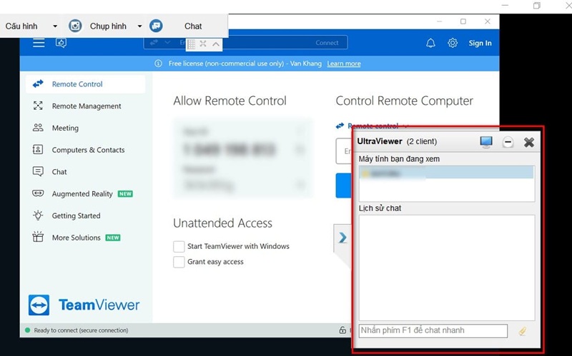Screen dimensions: 572x356
Task: Expand the side panel blue arrow
Action: (x=343, y=238)
